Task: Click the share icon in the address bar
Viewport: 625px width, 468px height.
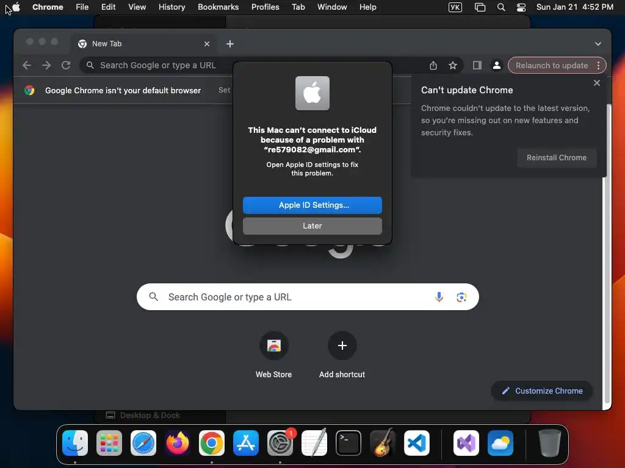Action: [433, 65]
